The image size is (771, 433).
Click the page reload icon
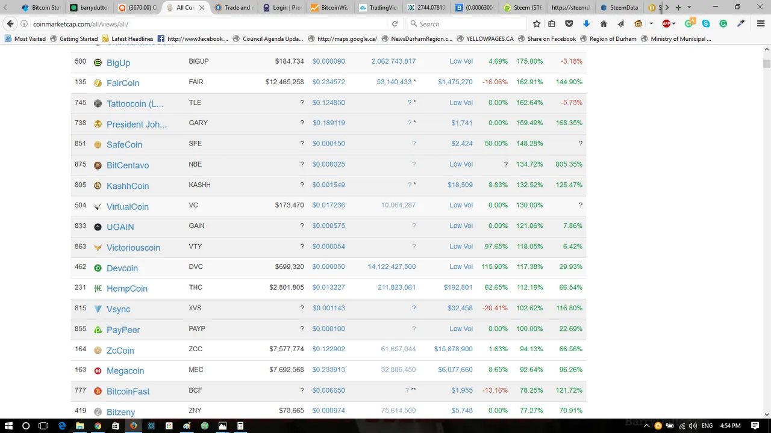click(395, 24)
